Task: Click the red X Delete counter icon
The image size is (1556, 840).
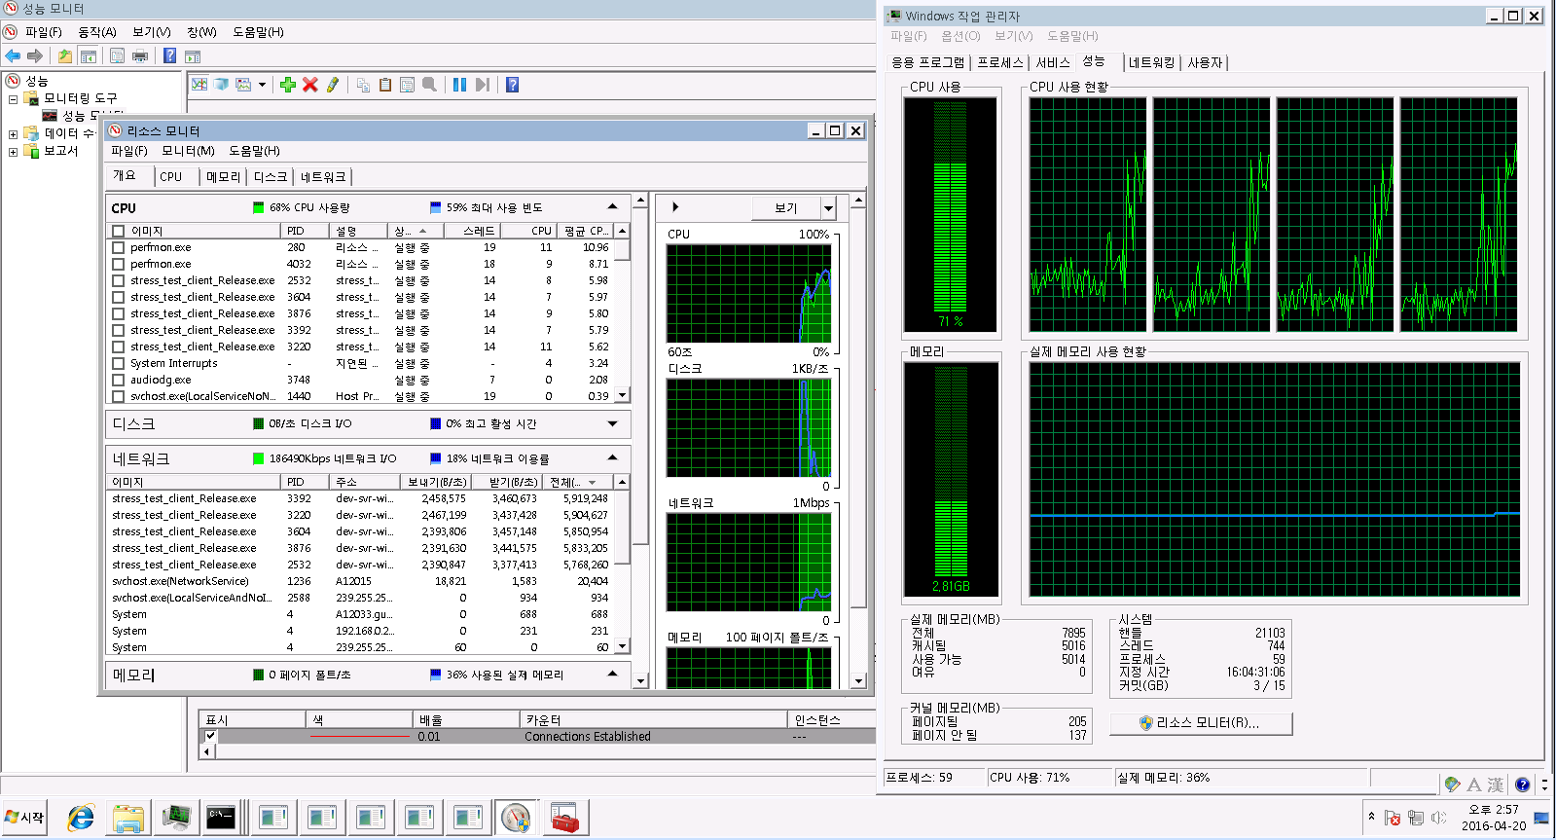Action: [x=310, y=85]
